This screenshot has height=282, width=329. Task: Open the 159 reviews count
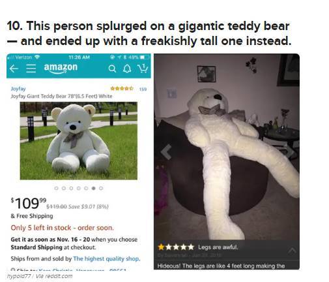click(143, 89)
